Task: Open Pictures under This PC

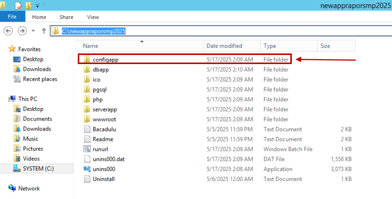Action: (33, 149)
